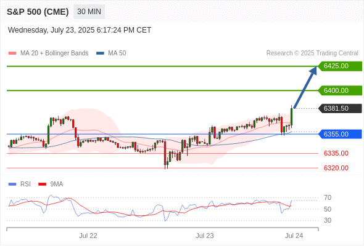Toggle the MA 50 legend text
Image resolution: width=364 pixels, height=246 pixels.
117,54
